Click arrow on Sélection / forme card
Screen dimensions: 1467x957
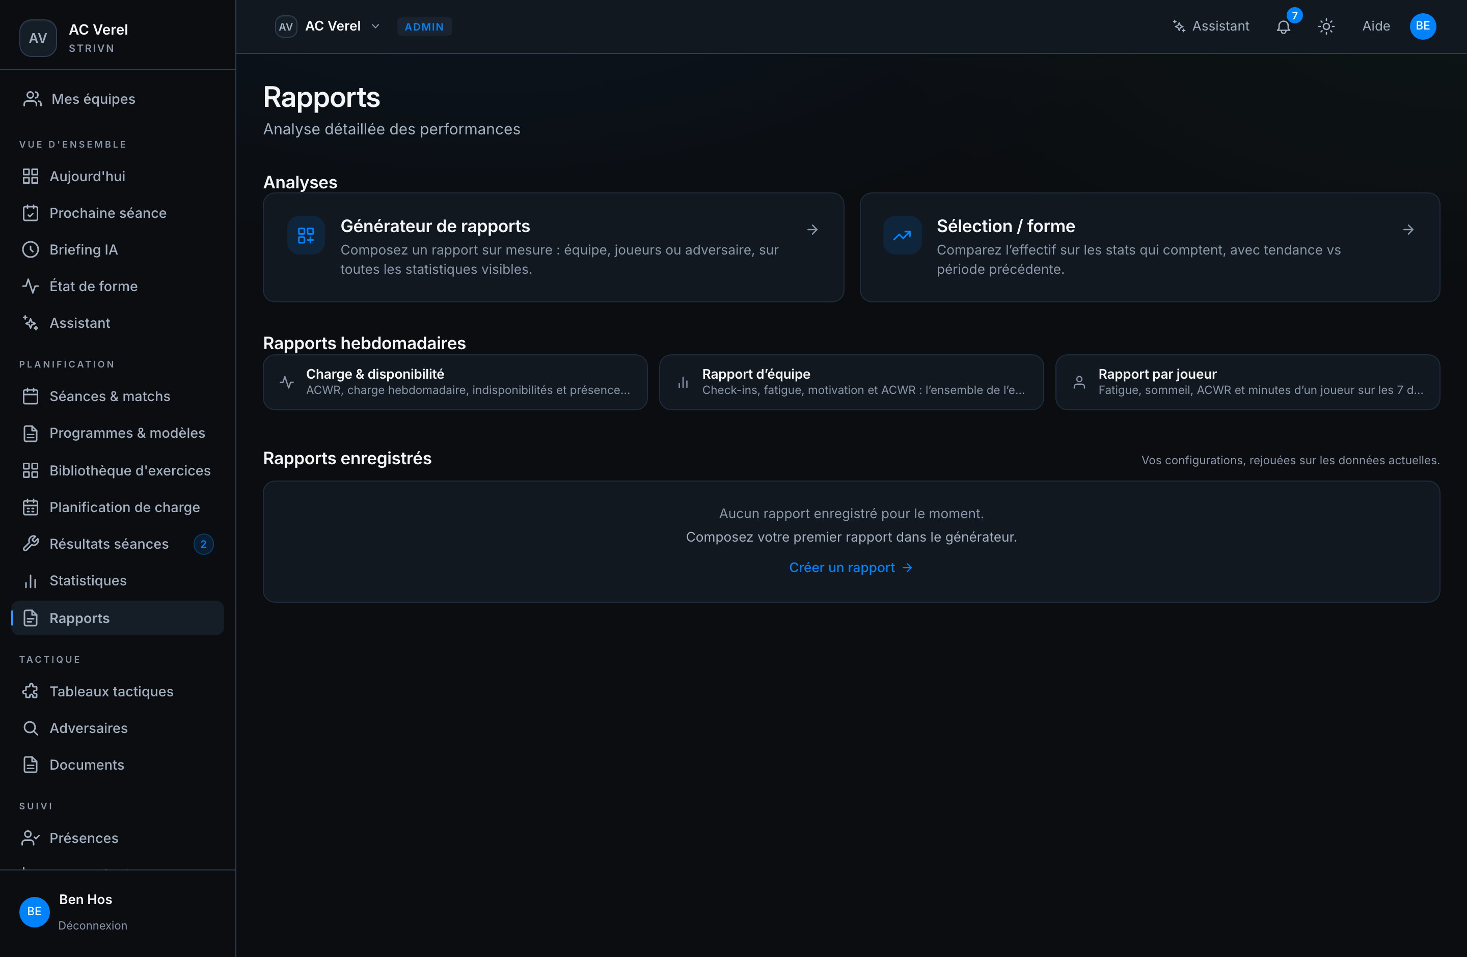point(1408,230)
